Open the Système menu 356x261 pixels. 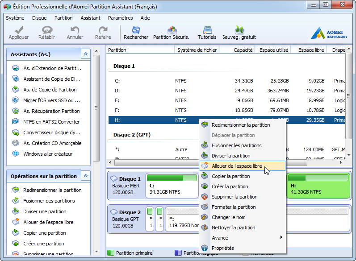pyautogui.click(x=15, y=18)
